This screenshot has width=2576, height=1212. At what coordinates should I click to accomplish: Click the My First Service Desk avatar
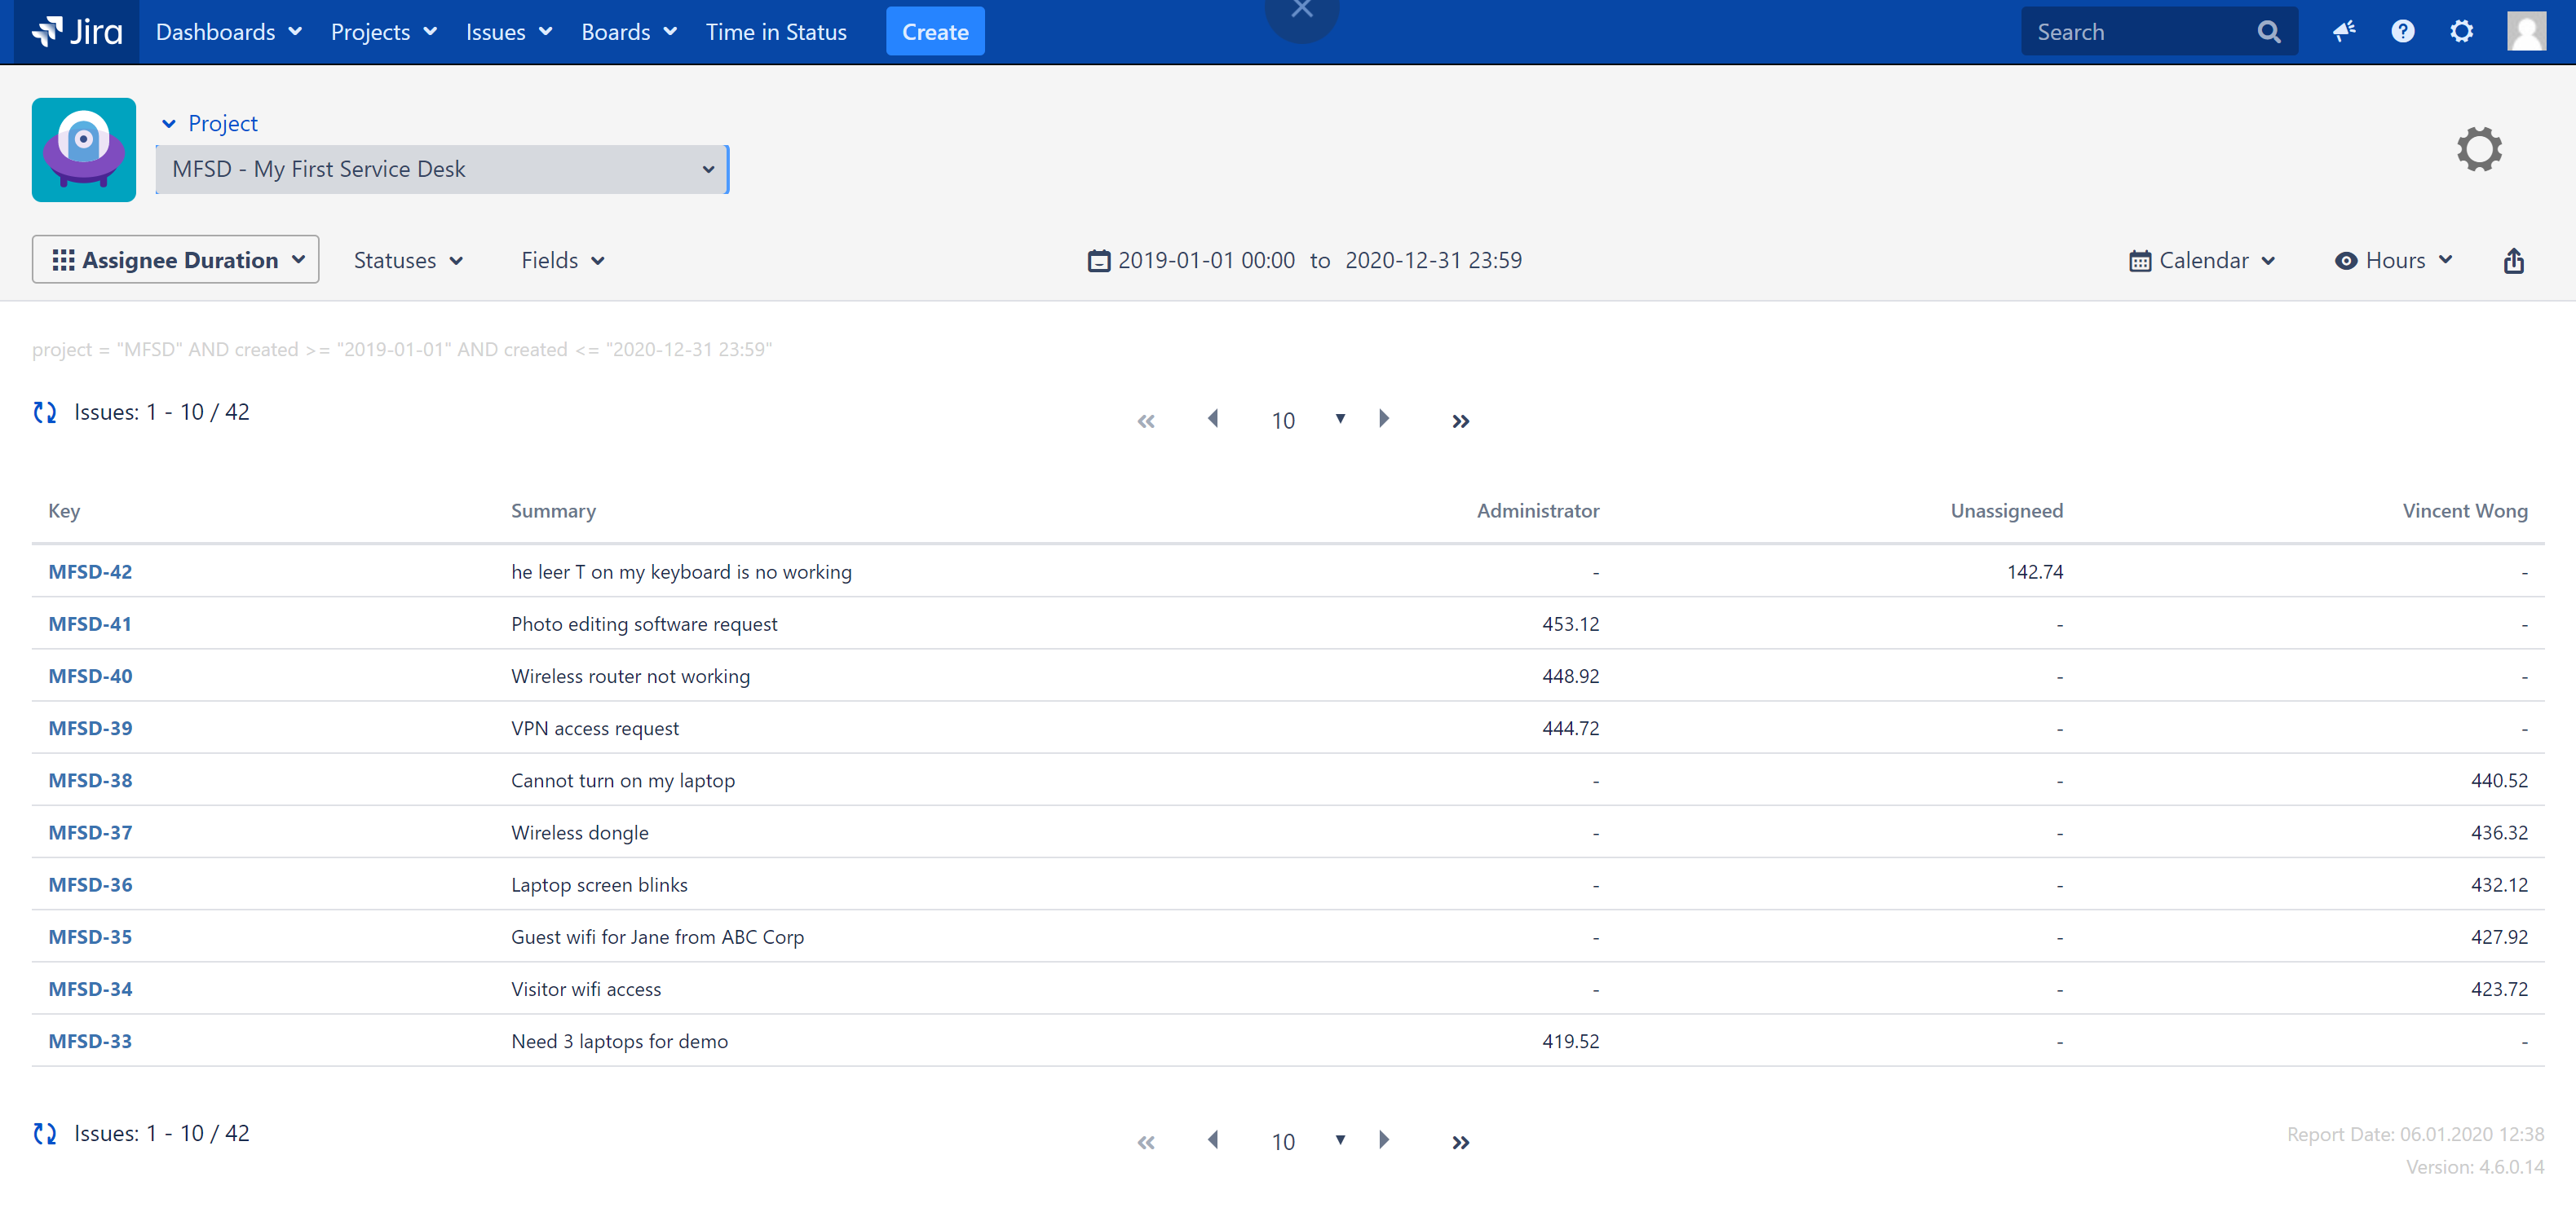tap(84, 150)
